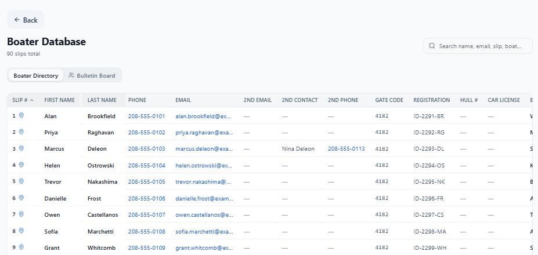Screen dimensions: 538x255
Task: Open phone link 208-555-0108
Action: click(x=146, y=231)
